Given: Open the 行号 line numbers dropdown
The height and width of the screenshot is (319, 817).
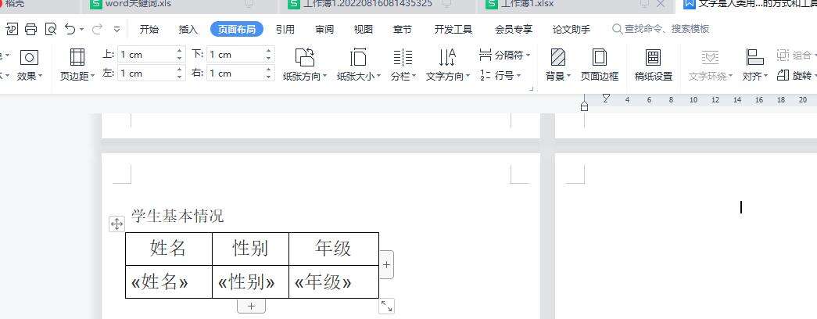Looking at the screenshot, I should pos(500,76).
